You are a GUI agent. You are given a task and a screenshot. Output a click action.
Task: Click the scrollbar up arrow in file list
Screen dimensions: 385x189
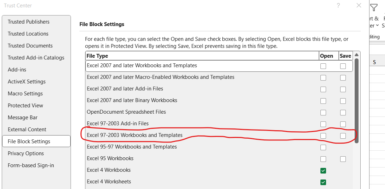356,55
